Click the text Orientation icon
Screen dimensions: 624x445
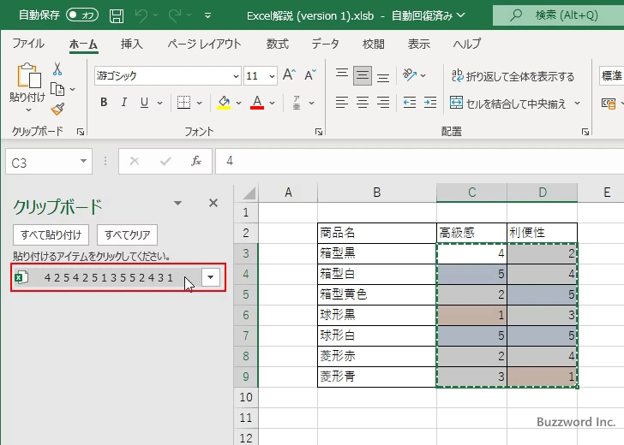point(410,74)
